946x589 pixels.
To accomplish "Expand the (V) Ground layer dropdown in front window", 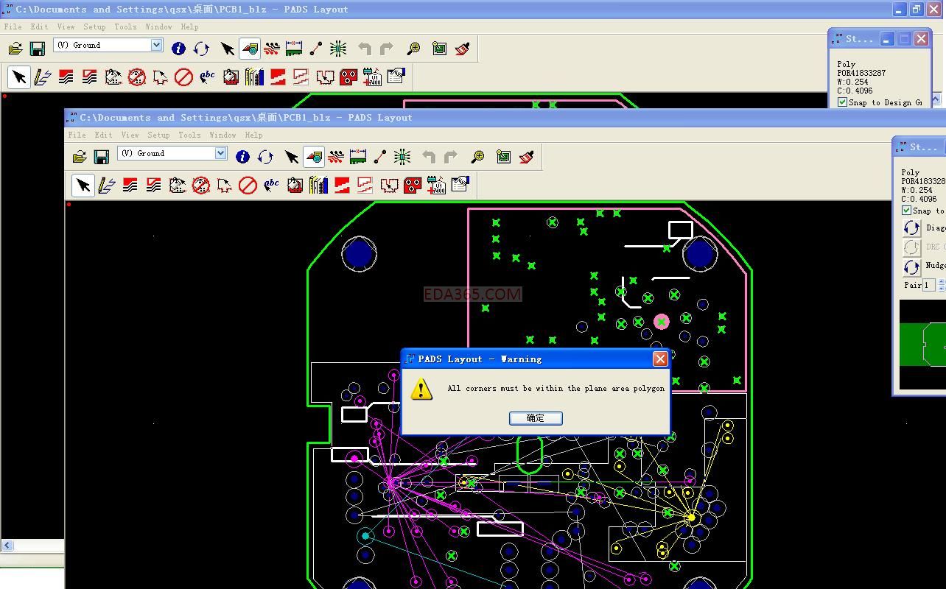I will tap(220, 153).
